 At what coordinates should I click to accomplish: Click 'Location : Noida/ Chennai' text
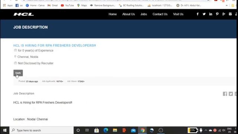(x=30, y=119)
